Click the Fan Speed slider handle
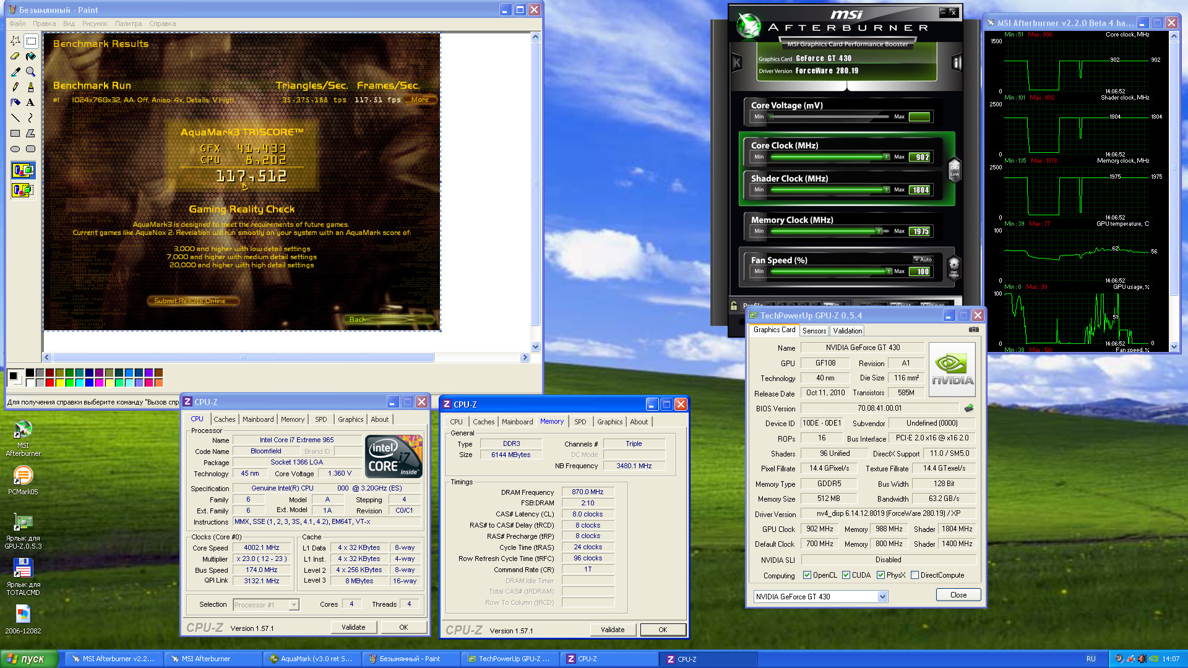The image size is (1188, 668). 889,272
